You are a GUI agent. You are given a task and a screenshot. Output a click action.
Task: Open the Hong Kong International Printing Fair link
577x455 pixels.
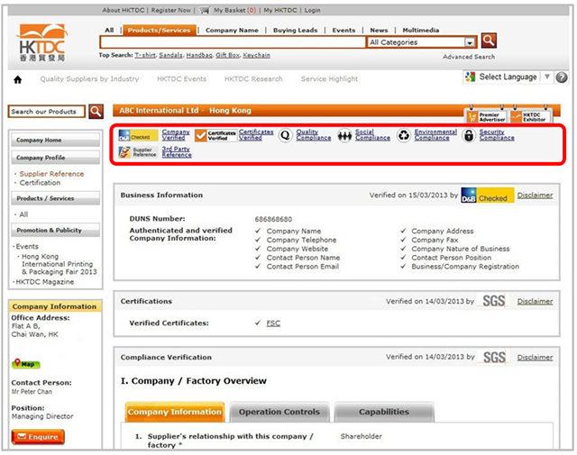(59, 264)
